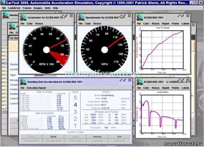Click highlighted gear number 4 in the Gear panel
Viewport: 204px width, 147px height.
[x=75, y=105]
